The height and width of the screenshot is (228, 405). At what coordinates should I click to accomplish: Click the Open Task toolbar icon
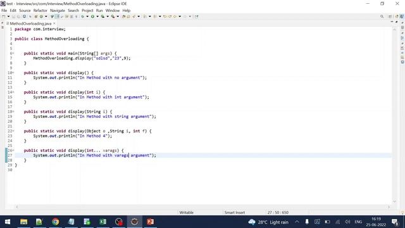pos(128,16)
